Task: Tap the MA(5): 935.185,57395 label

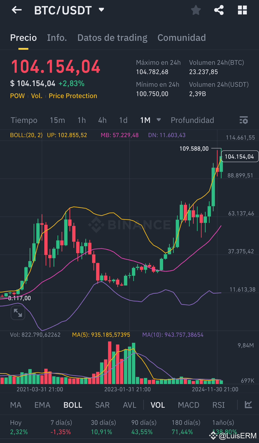Action: click(101, 335)
